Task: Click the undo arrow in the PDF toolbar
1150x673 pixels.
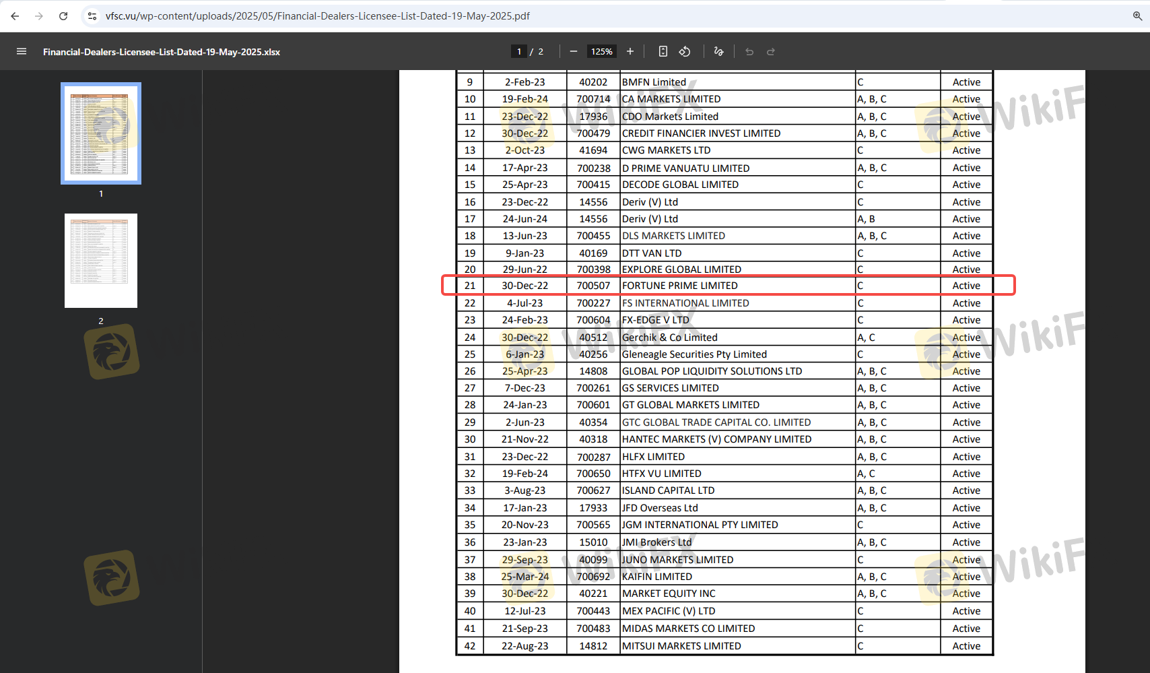Action: tap(749, 52)
